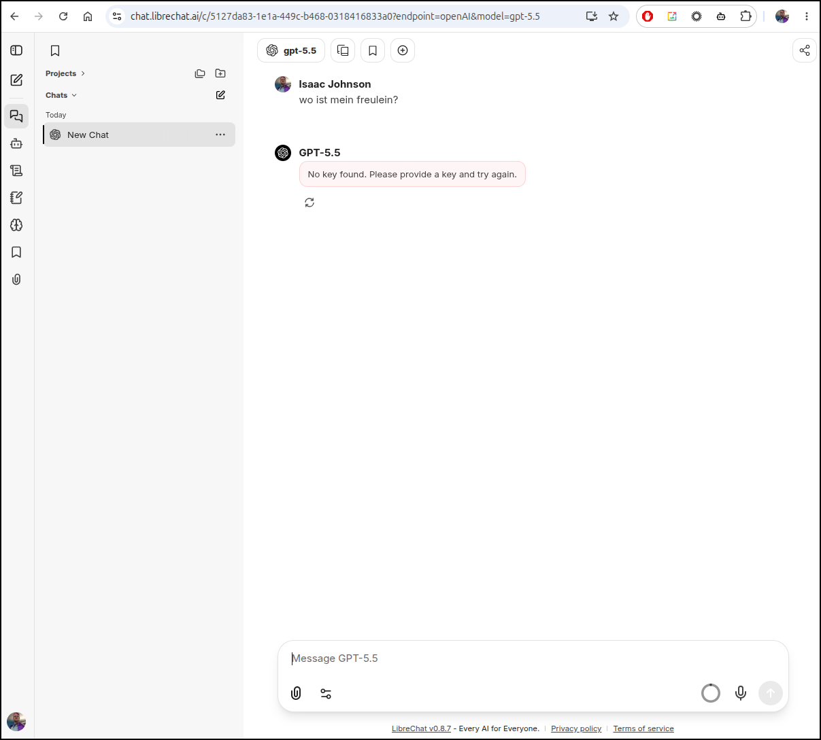Open LibreChat v0.8.7 link
Viewport: 821px width, 740px height.
click(x=421, y=728)
